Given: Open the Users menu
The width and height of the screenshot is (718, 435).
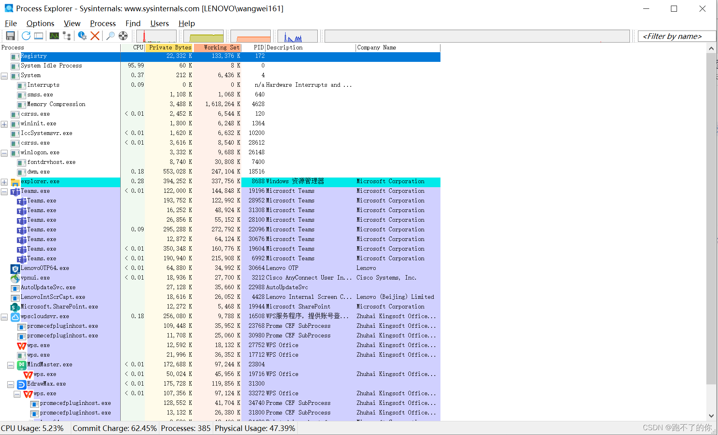Looking at the screenshot, I should (x=159, y=23).
